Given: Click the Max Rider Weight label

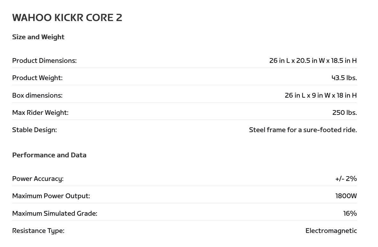Looking at the screenshot, I should point(40,113).
